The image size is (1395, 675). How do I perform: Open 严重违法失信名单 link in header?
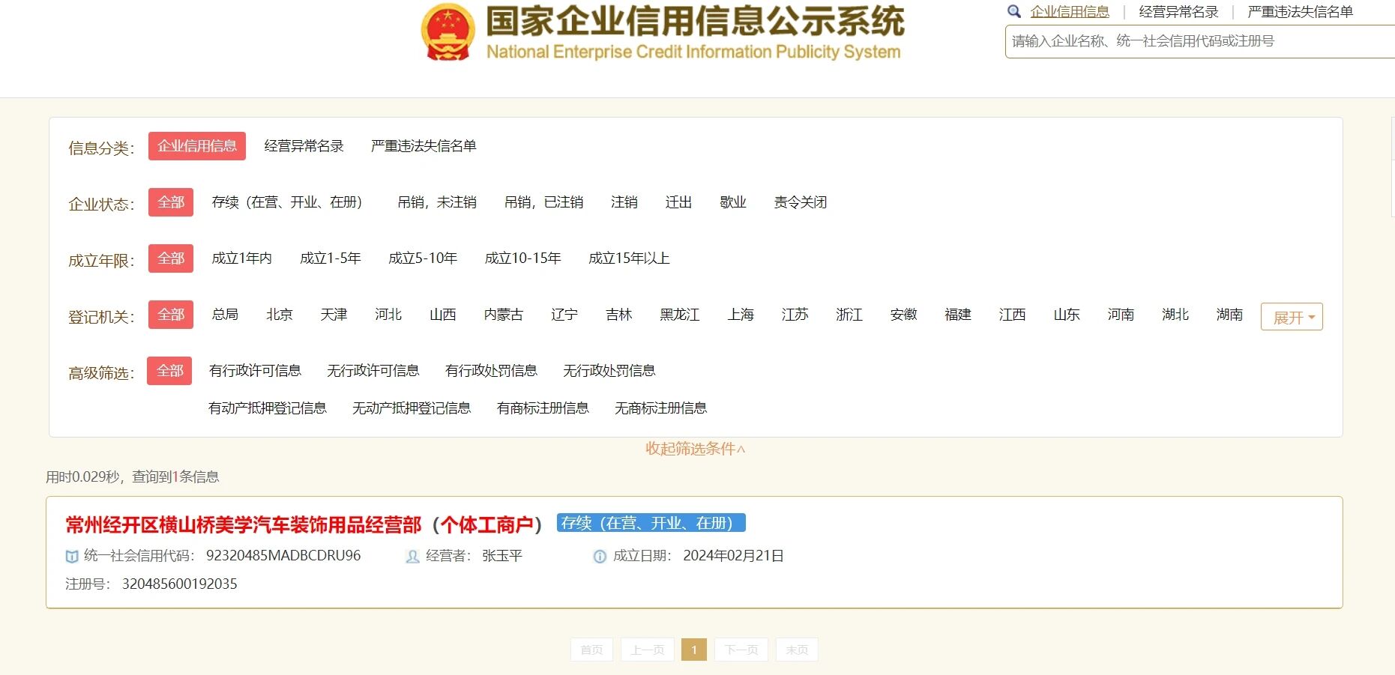(x=1300, y=11)
